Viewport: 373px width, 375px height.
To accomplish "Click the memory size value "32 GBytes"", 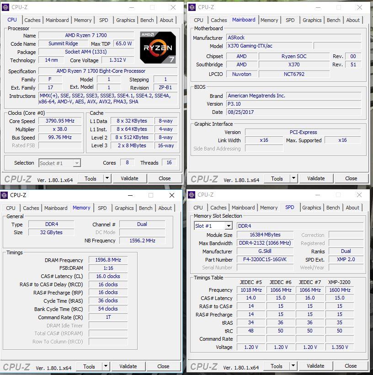I will tap(51, 232).
